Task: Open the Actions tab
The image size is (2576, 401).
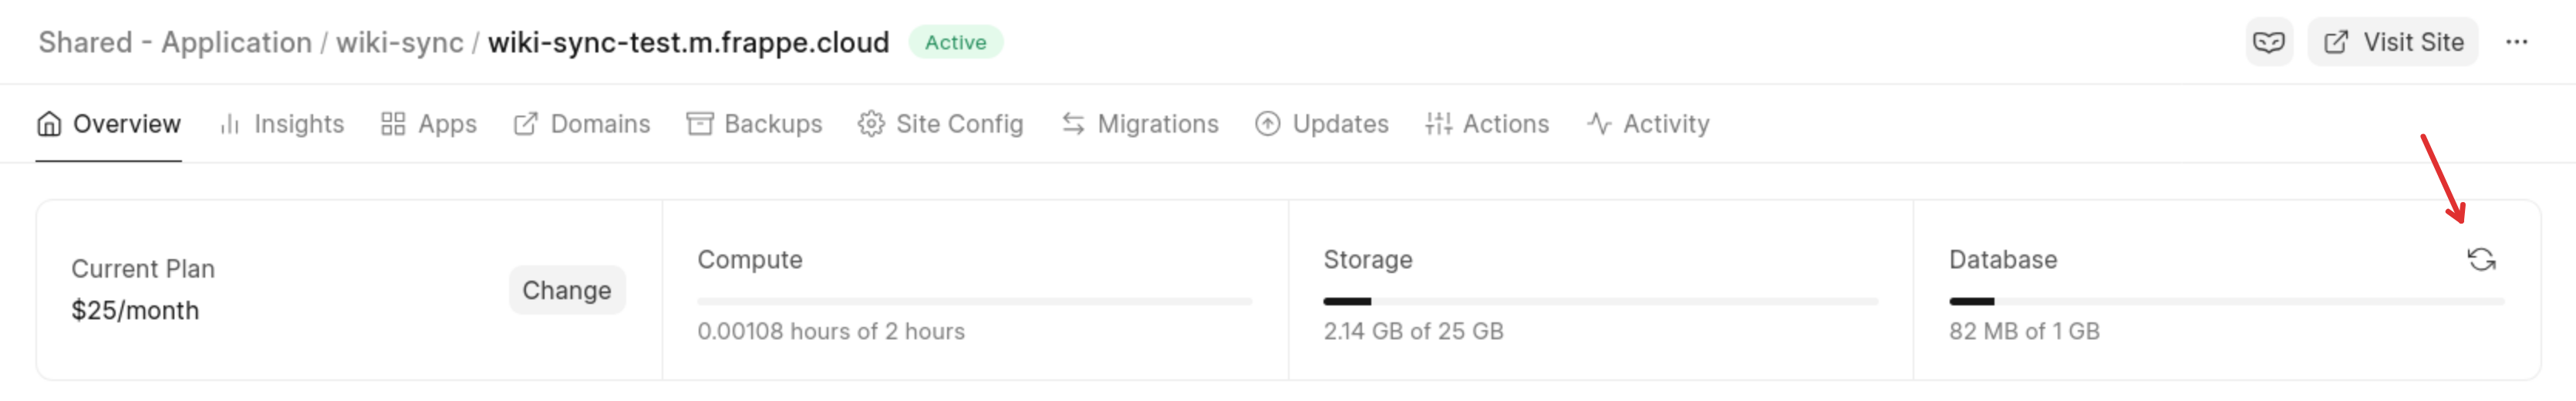Action: pyautogui.click(x=1487, y=124)
